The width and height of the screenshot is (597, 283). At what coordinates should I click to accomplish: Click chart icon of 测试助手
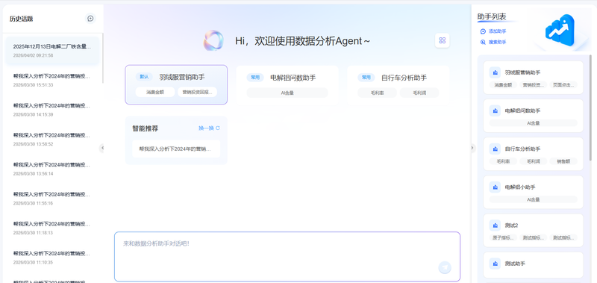pos(495,263)
